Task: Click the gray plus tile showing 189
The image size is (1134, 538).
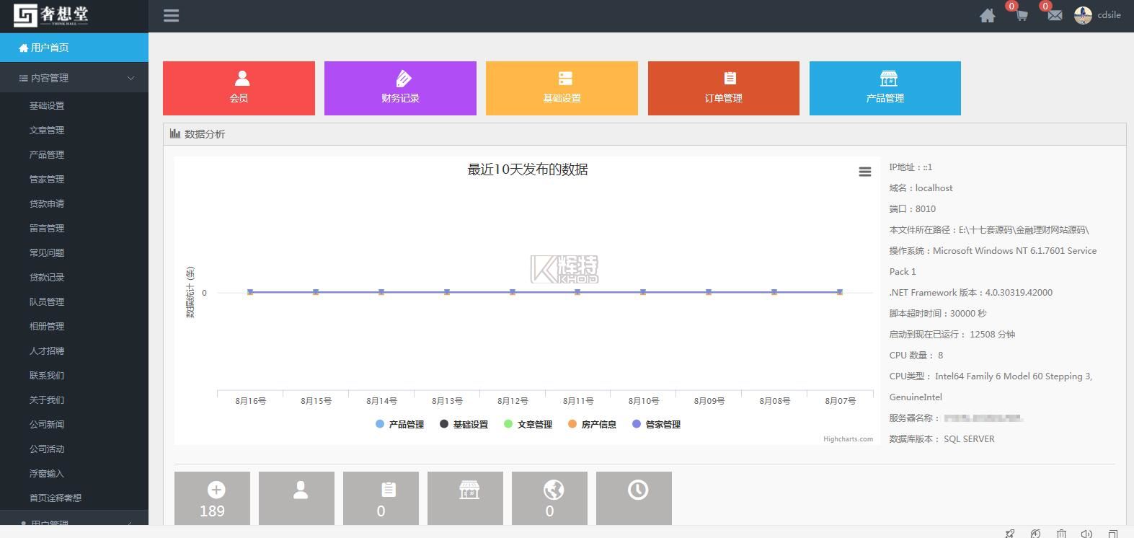Action: 212,498
